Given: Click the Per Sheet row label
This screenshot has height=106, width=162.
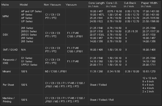Looking at the screenshot, I should 8,85.
